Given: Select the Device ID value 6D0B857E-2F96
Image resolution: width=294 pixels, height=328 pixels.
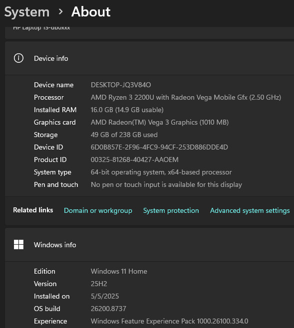Looking at the screenshot, I should tap(159, 147).
